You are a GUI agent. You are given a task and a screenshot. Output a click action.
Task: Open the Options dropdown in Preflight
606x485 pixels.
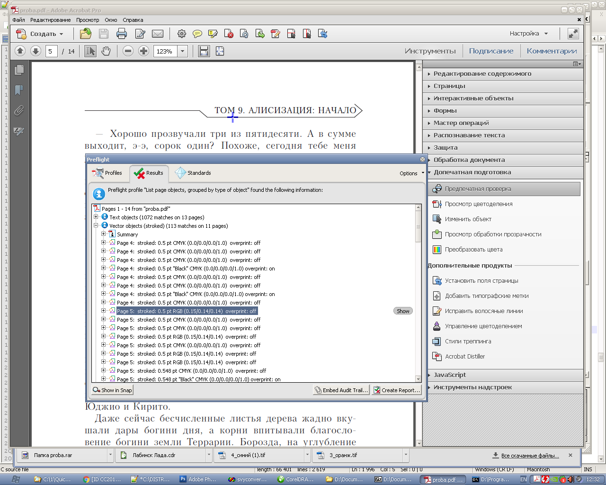[x=411, y=173]
